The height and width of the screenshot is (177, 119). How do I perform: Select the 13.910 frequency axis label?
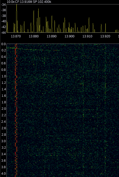click(87, 36)
